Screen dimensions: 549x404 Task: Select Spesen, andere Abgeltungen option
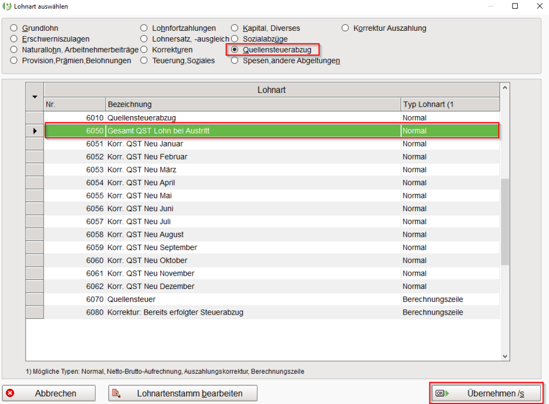coord(234,60)
